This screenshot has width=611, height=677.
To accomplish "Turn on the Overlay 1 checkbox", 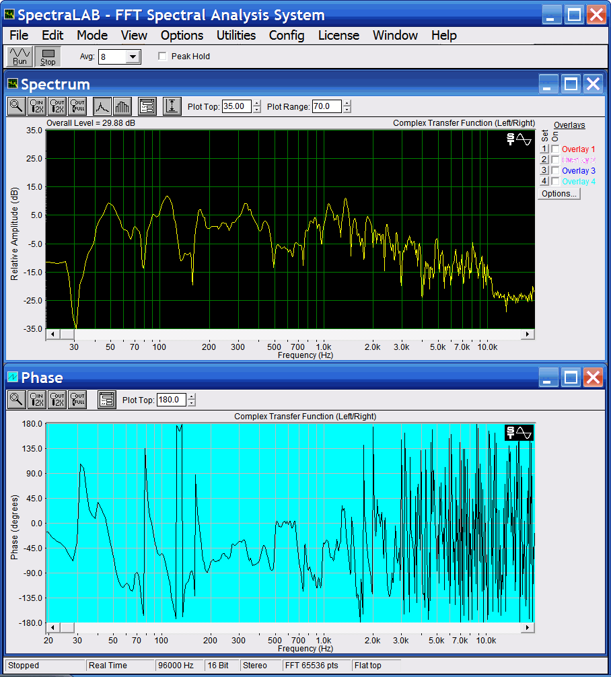I will pyautogui.click(x=555, y=149).
